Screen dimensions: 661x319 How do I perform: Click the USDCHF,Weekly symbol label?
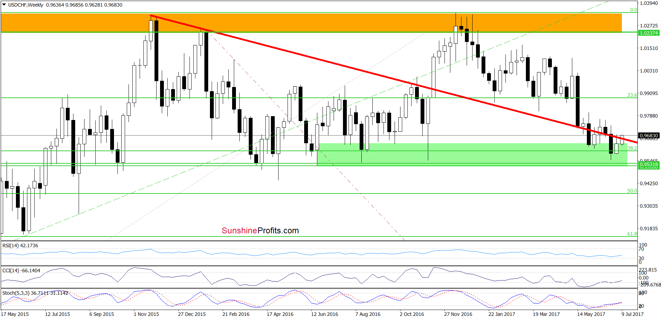pyautogui.click(x=26, y=5)
